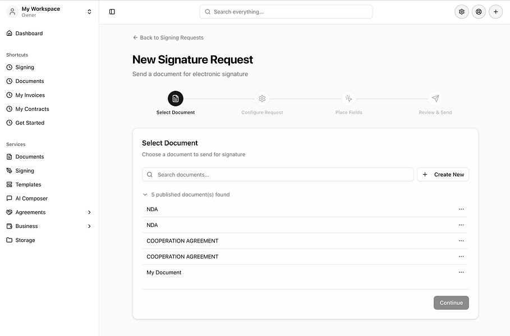Click the Continue button

451,303
